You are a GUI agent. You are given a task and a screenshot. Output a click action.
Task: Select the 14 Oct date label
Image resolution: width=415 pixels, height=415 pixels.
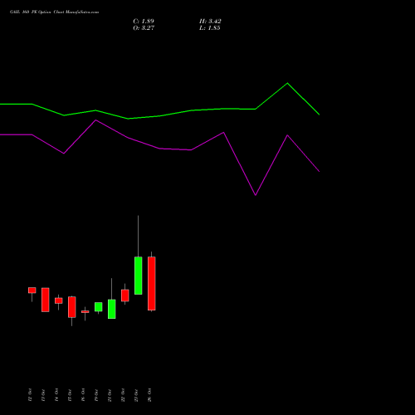pos(56,395)
